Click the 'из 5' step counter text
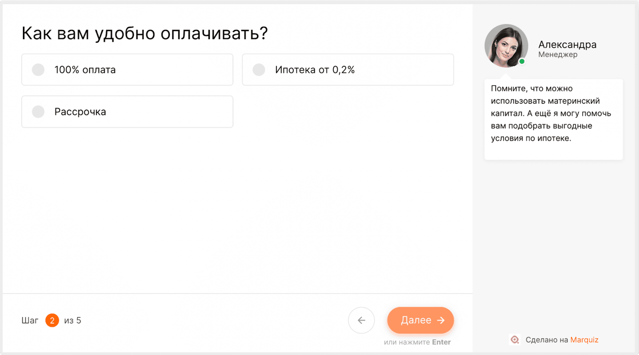Image resolution: width=639 pixels, height=355 pixels. [73, 320]
